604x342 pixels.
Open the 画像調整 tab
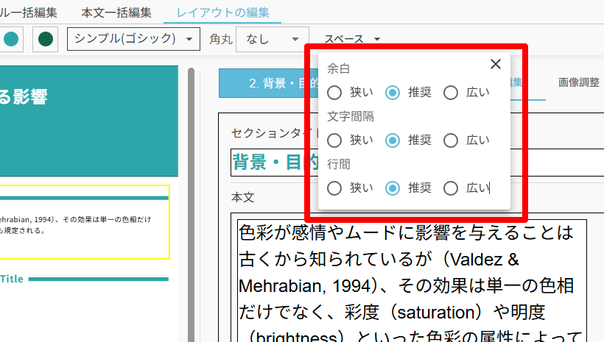[x=578, y=82]
